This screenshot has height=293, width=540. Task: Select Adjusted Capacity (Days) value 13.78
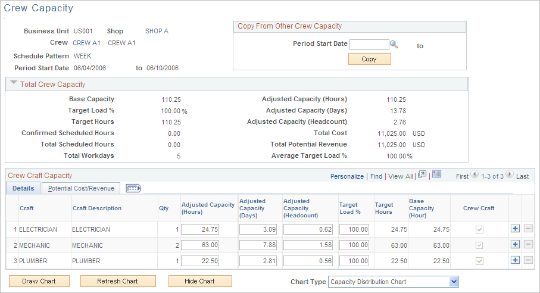click(398, 111)
